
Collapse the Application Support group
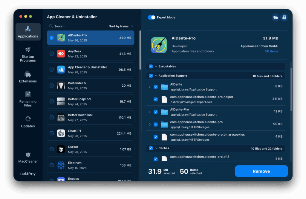pos(156,76)
